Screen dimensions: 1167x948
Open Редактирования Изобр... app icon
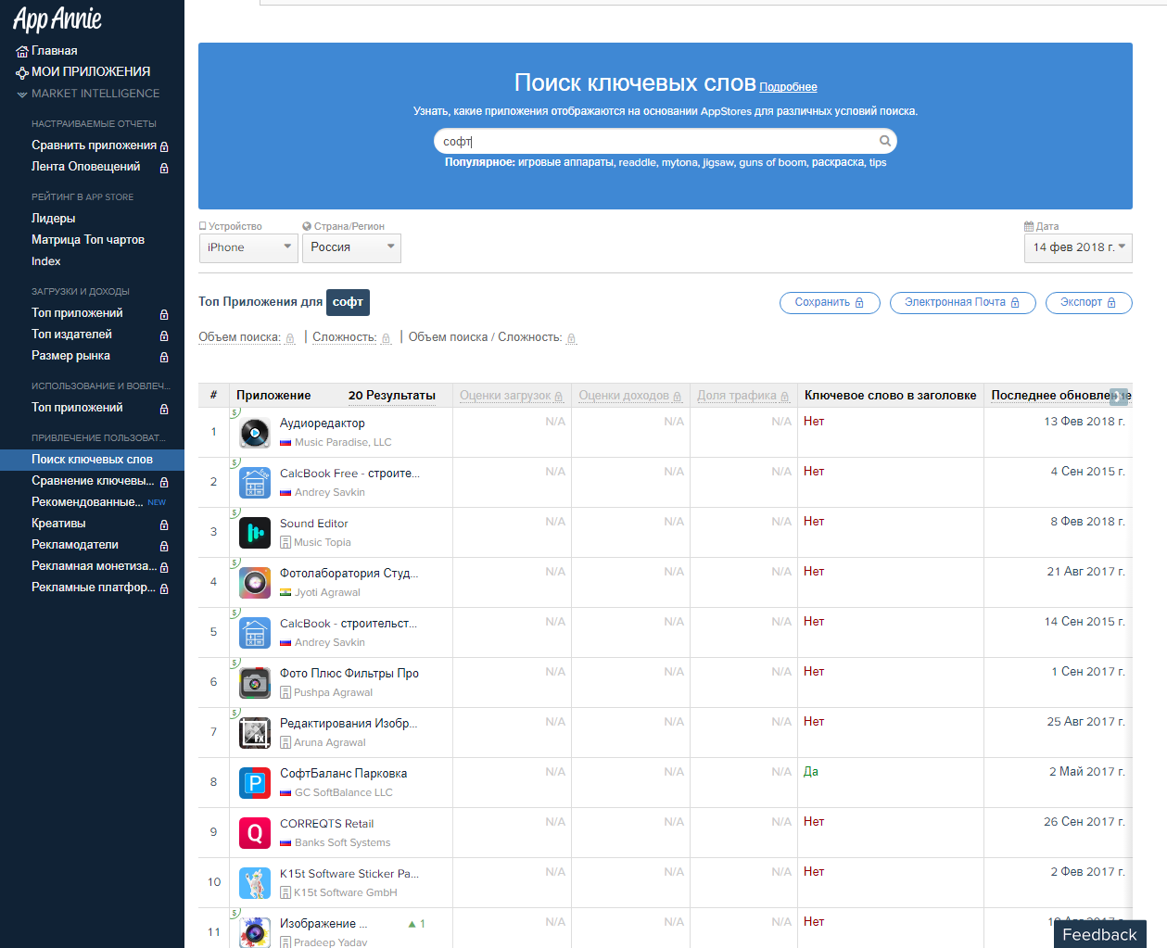coord(255,733)
